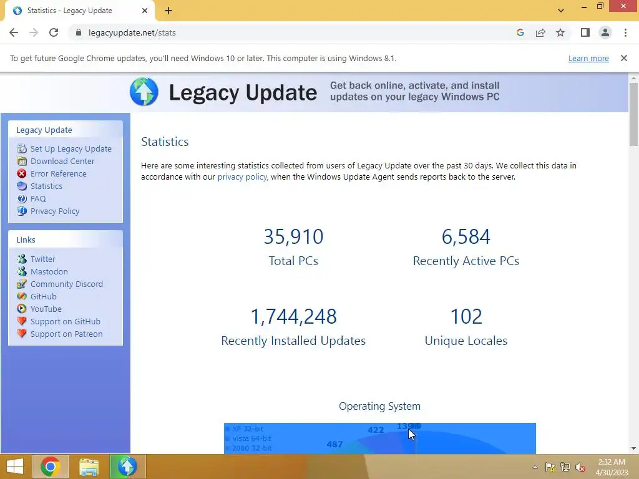Visit the Twitter link

point(43,259)
